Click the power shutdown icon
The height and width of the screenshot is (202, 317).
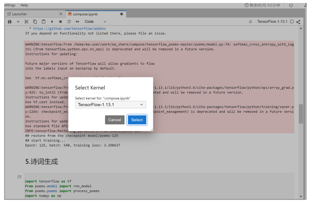click(x=291, y=5)
